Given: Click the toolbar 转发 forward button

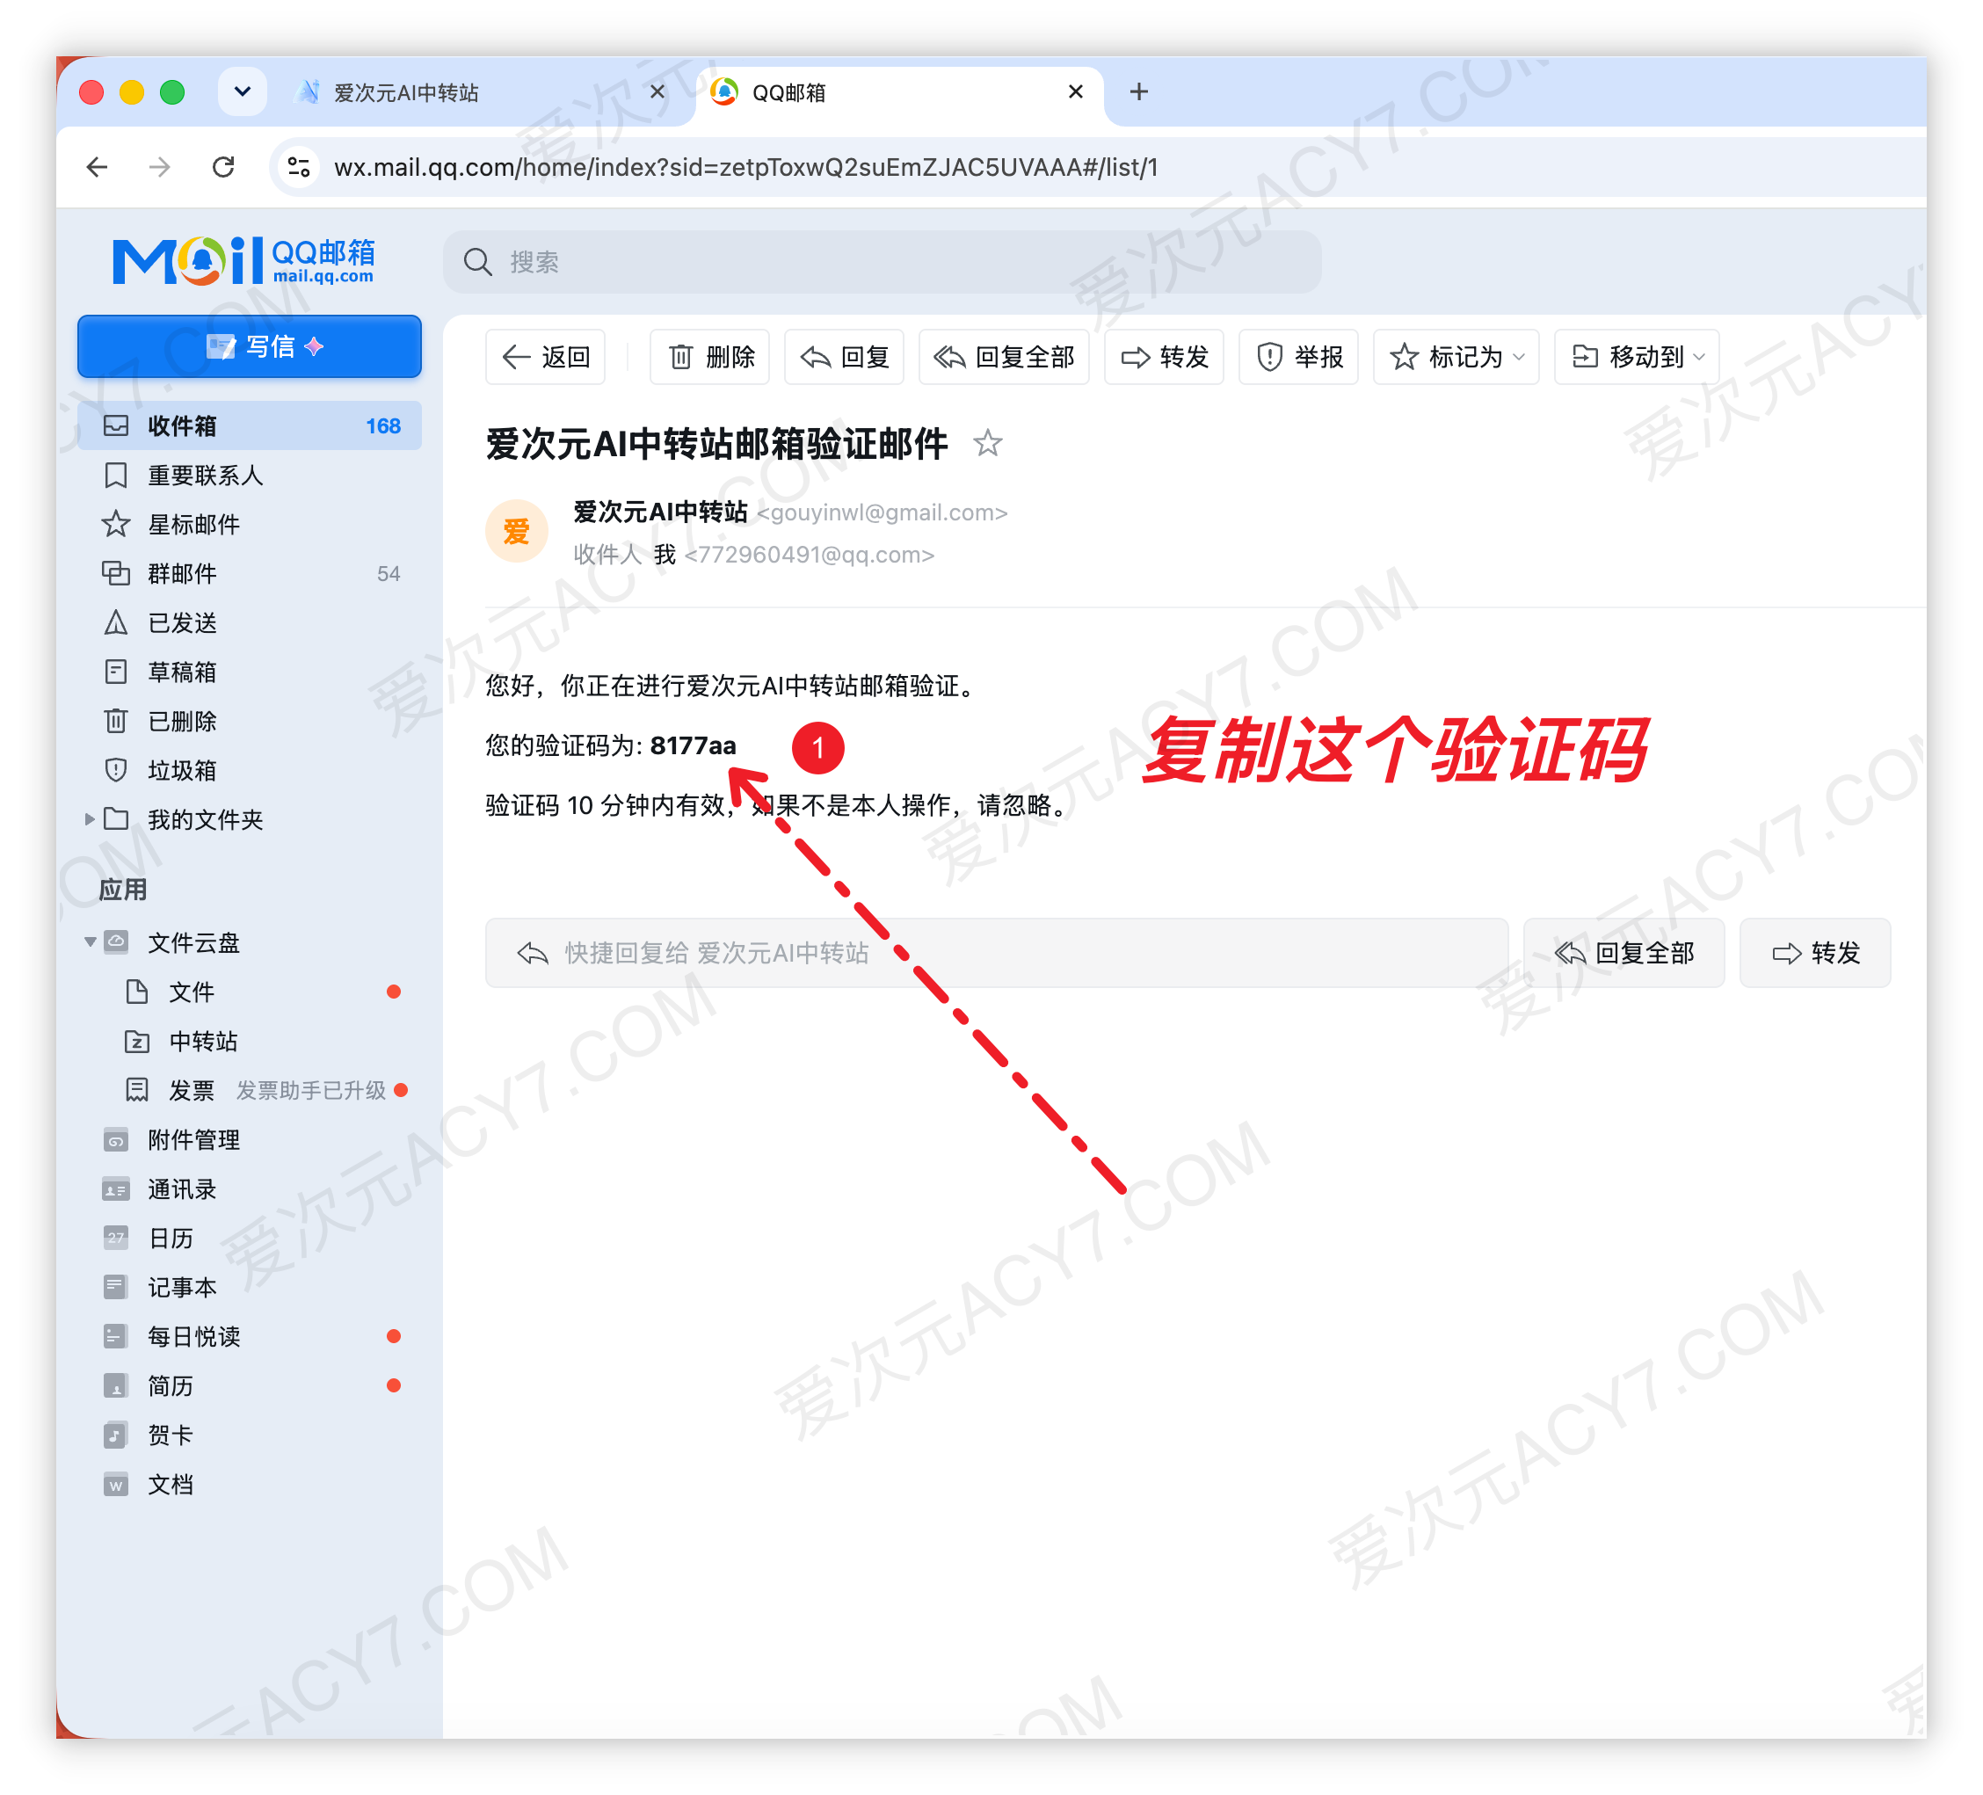Looking at the screenshot, I should [1165, 357].
